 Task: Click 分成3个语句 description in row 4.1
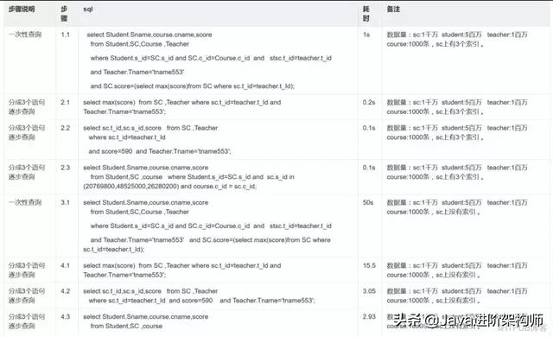point(27,270)
